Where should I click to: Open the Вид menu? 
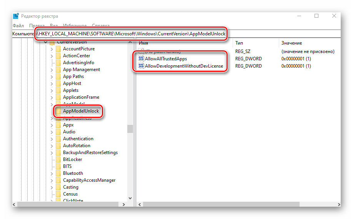point(54,25)
